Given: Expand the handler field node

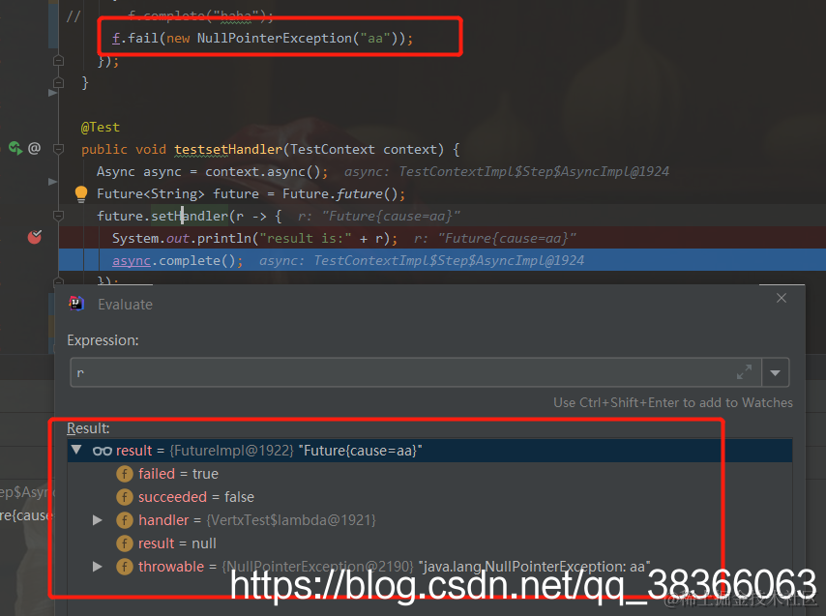Looking at the screenshot, I should coord(98,520).
